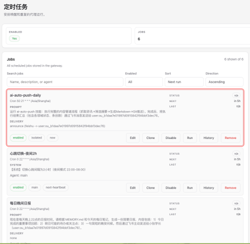
Task: Click 'Cron 50 21 * * *' schedule text
Action: point(20,101)
